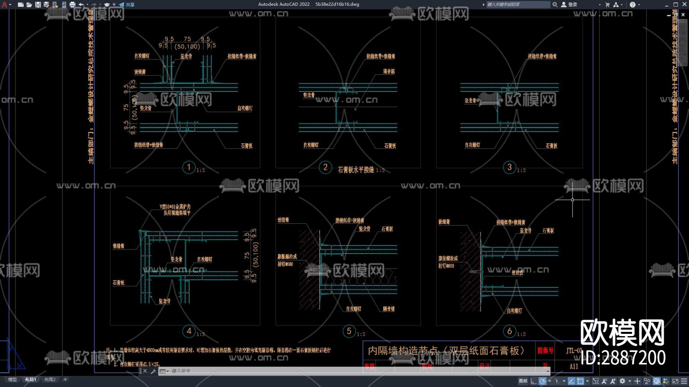Redo the last undone action

pos(94,5)
